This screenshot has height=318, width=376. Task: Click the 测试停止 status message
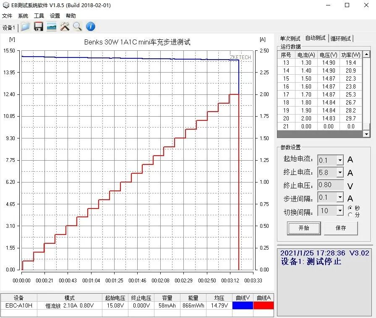pos(324,261)
